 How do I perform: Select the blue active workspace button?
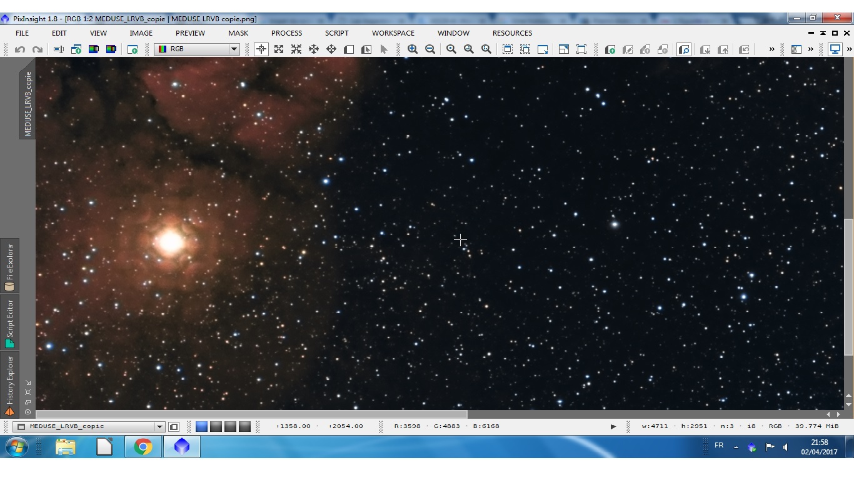tap(201, 427)
